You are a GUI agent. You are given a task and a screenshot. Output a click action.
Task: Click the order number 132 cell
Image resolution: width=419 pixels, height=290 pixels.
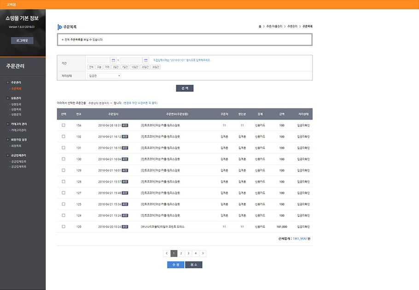coord(79,136)
